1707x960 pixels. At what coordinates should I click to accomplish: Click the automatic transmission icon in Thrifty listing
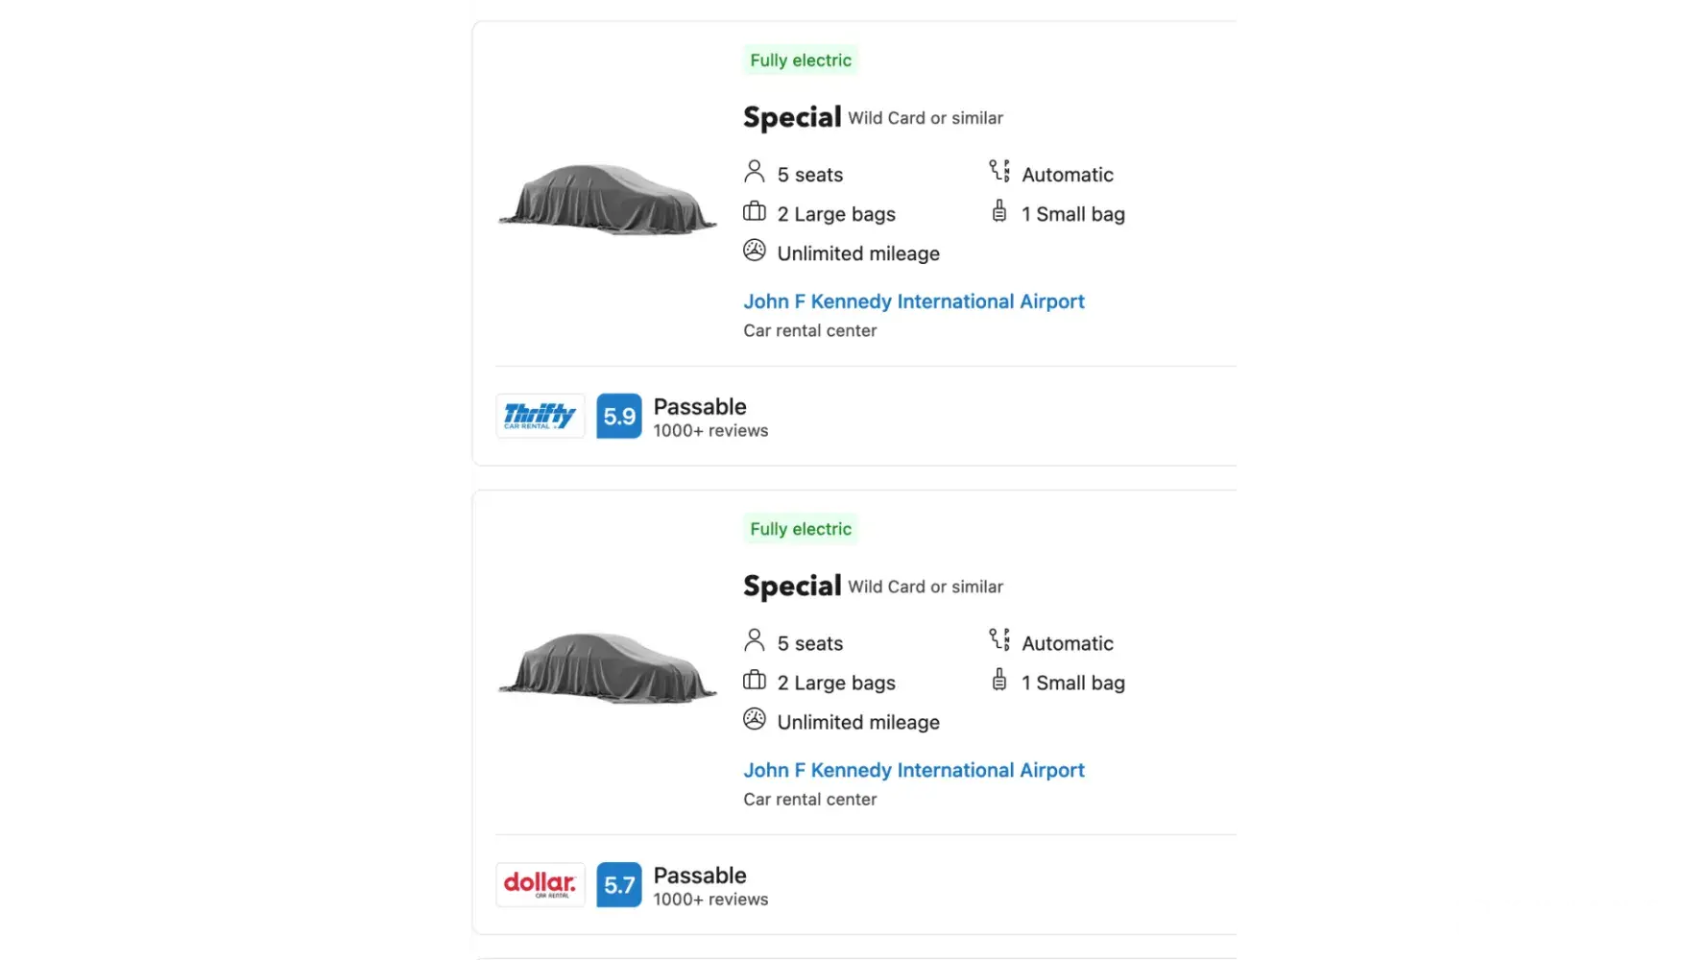click(x=999, y=171)
